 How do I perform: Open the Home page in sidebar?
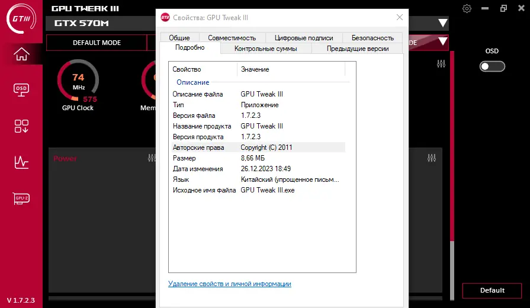pos(21,54)
